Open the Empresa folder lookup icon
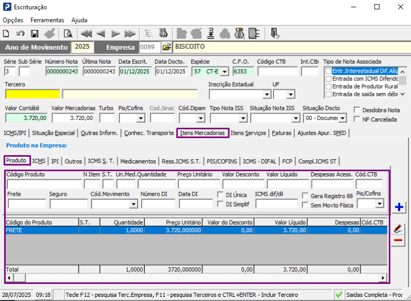The width and height of the screenshot is (411, 301). [167, 47]
